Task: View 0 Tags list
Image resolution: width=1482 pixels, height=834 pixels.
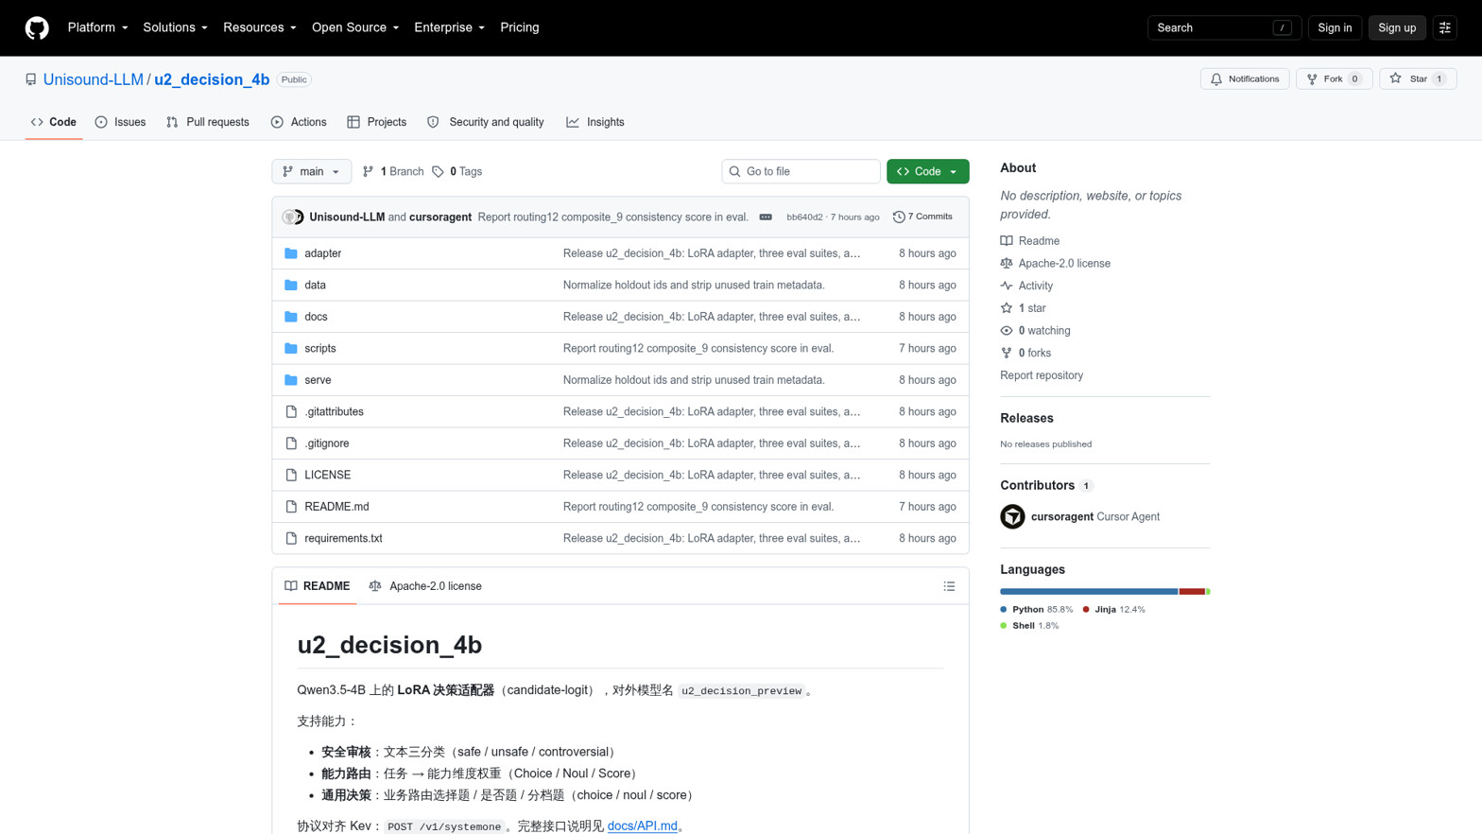Action: coord(457,171)
